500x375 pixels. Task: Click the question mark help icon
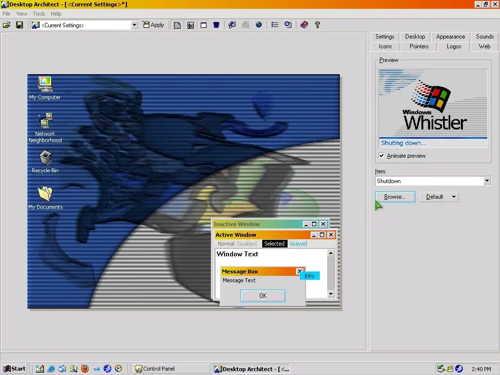(317, 25)
